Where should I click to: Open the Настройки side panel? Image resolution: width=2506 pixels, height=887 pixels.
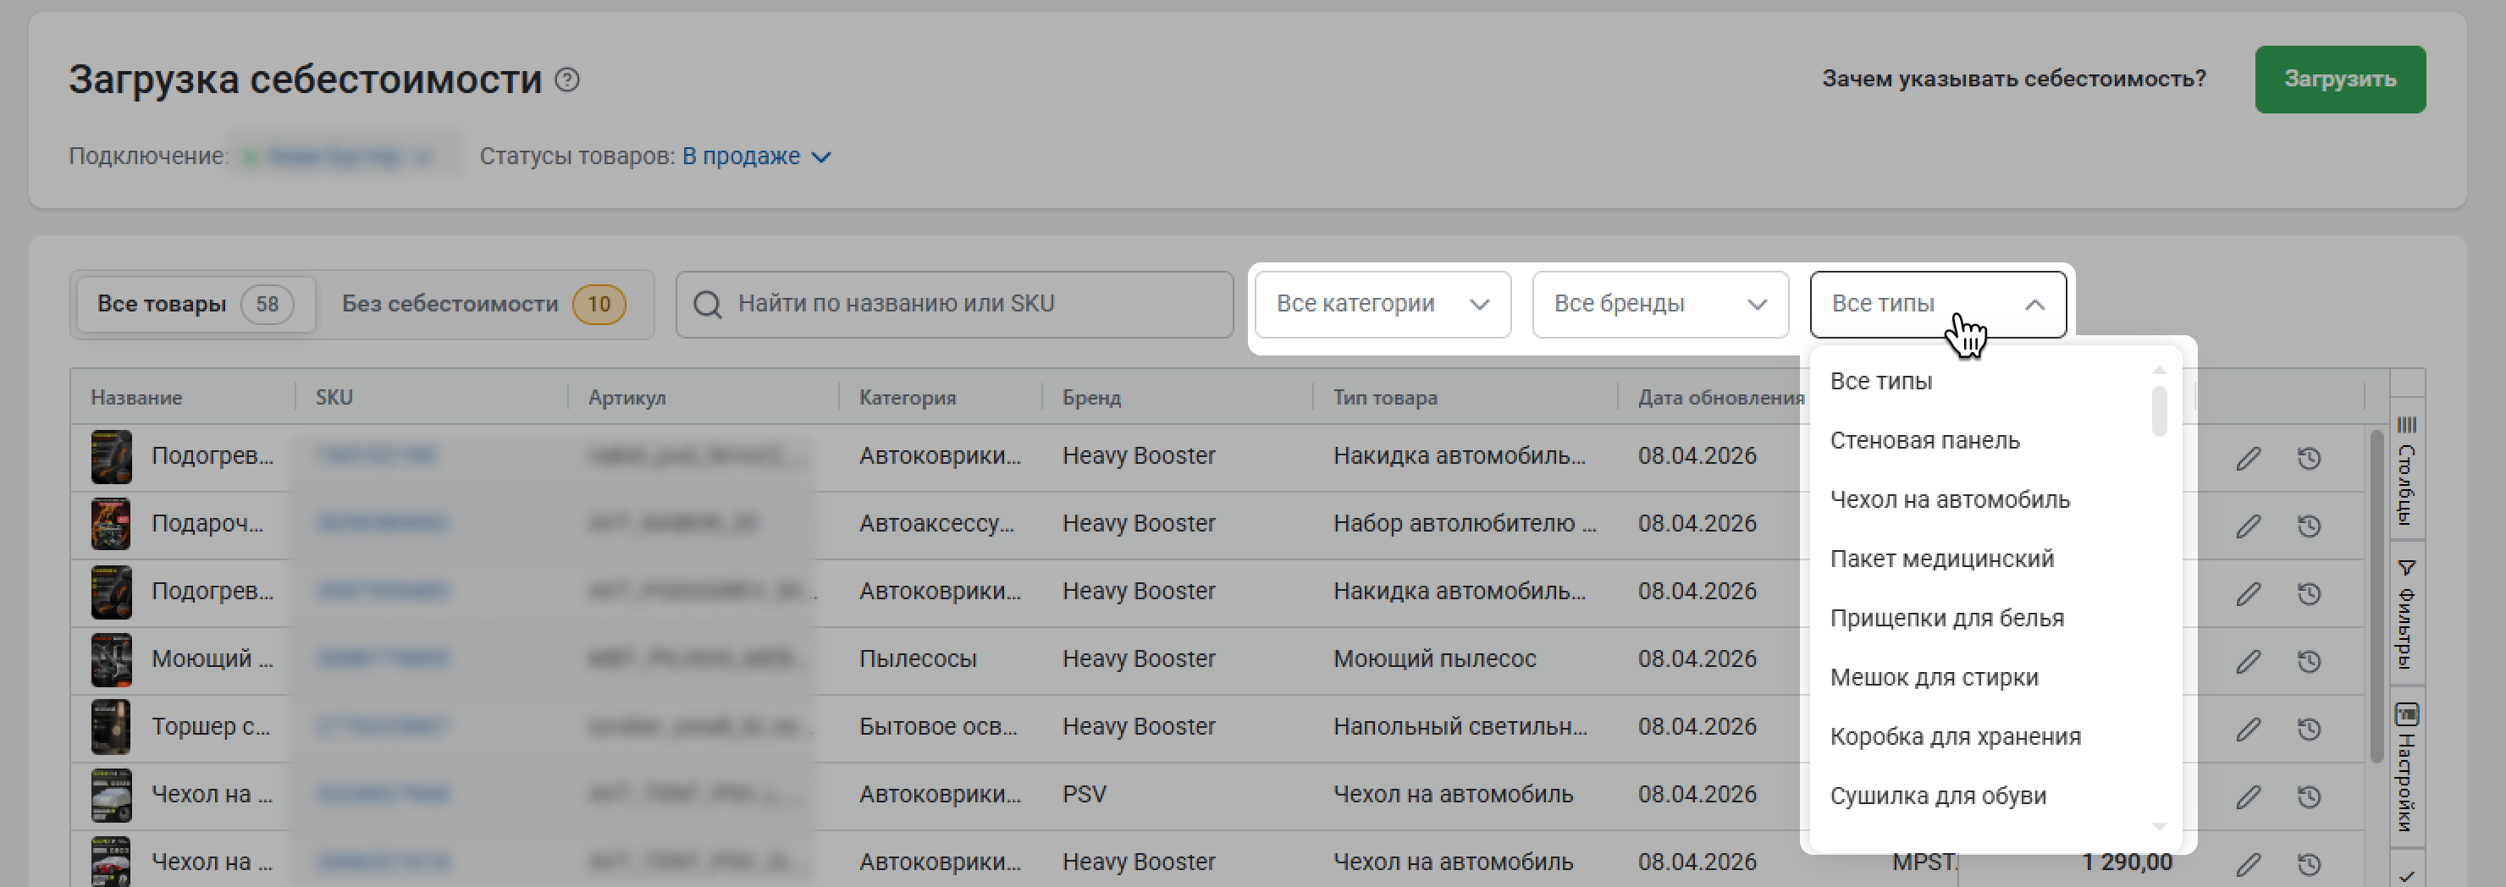click(x=2406, y=767)
